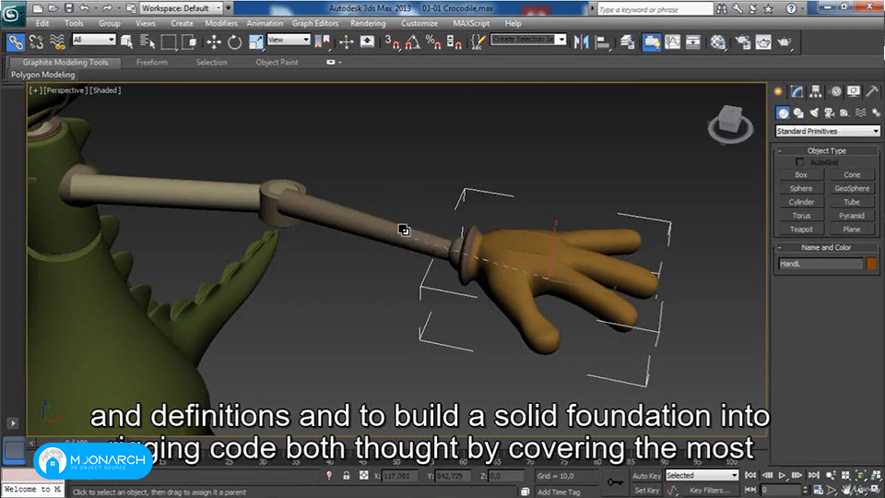Open key mode Selected dropdown
Screen dimensions: 885x498
(x=702, y=476)
